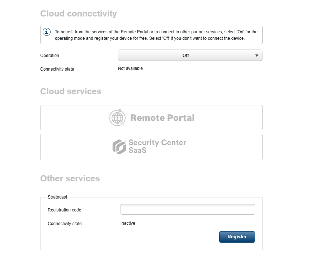Click the Not available connectivity status
330x267 pixels.
click(x=130, y=68)
